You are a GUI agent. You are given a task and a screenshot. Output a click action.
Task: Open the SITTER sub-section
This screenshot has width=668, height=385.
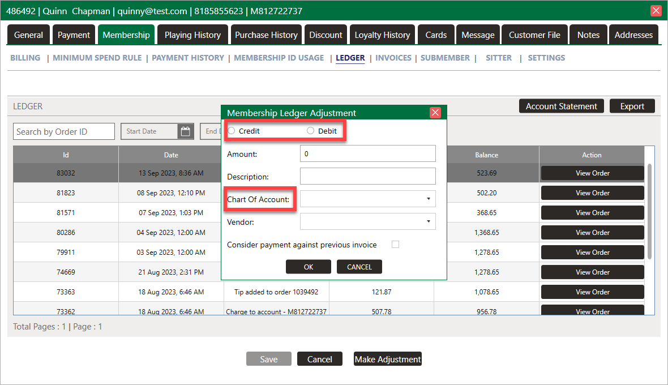click(x=498, y=58)
